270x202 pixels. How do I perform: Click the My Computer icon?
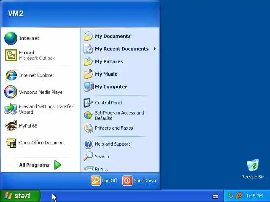coord(88,87)
